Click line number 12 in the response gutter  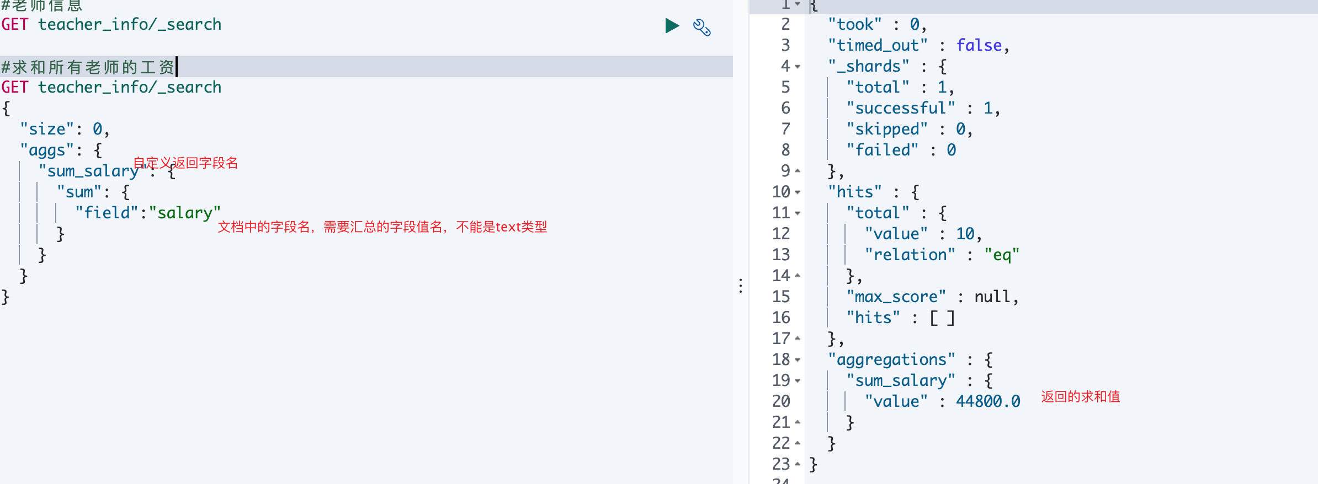coord(781,234)
